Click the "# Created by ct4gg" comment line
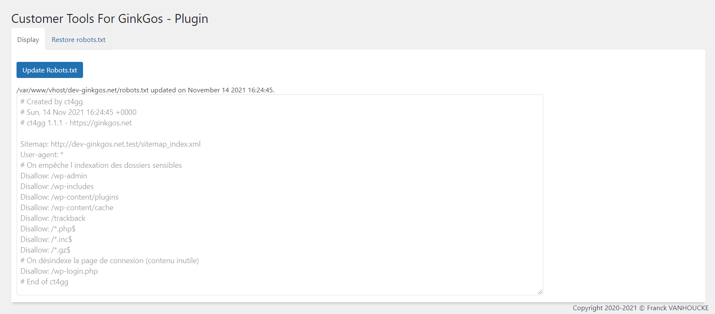 pyautogui.click(x=52, y=102)
